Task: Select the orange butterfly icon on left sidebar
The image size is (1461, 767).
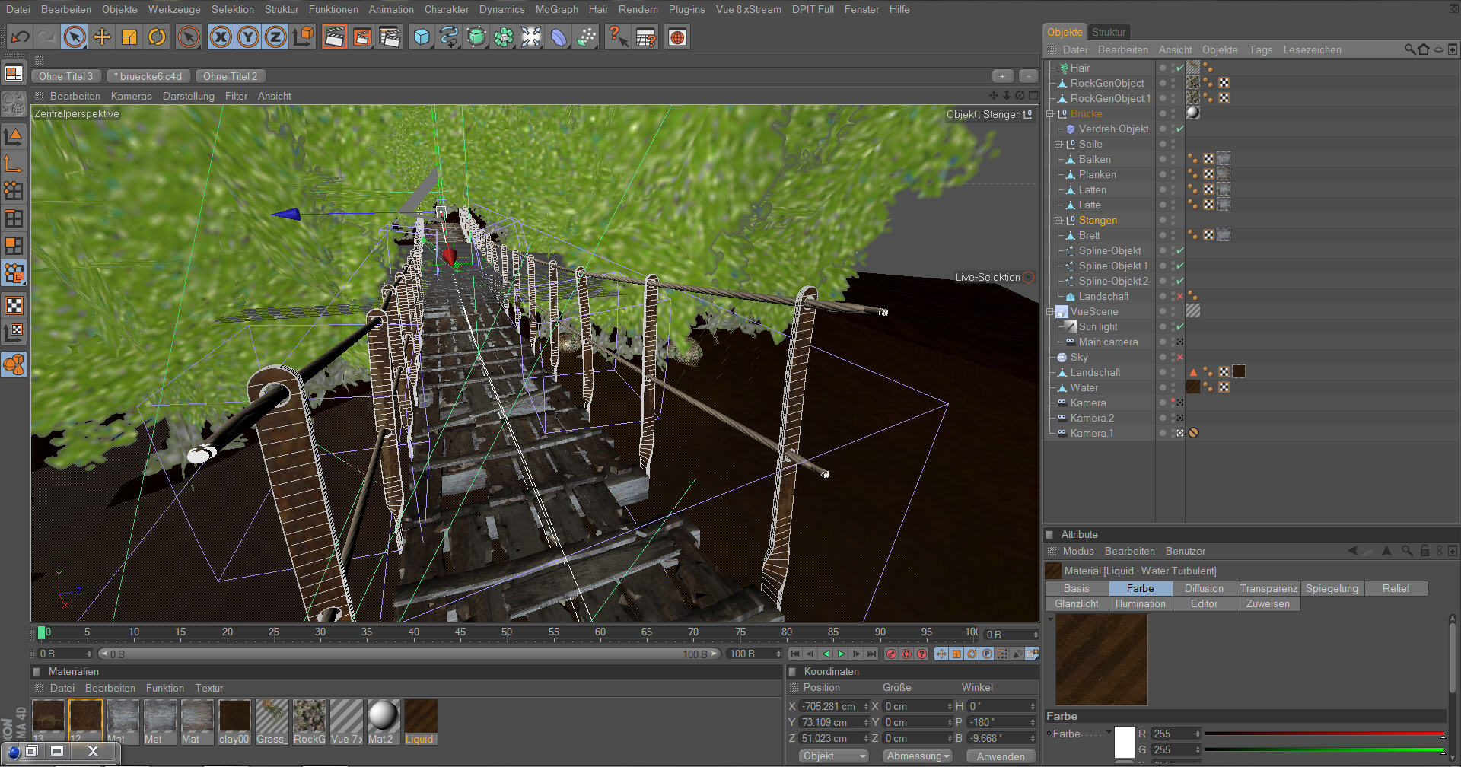Action: [14, 365]
